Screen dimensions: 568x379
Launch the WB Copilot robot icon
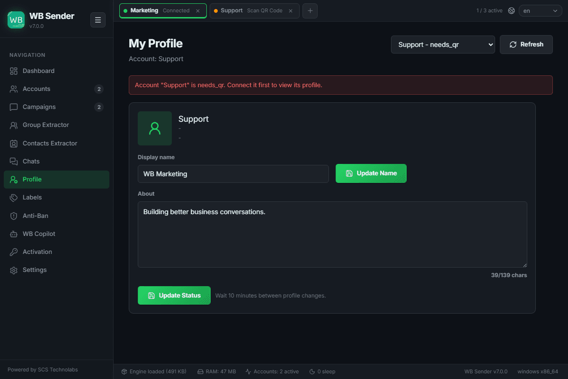[14, 234]
